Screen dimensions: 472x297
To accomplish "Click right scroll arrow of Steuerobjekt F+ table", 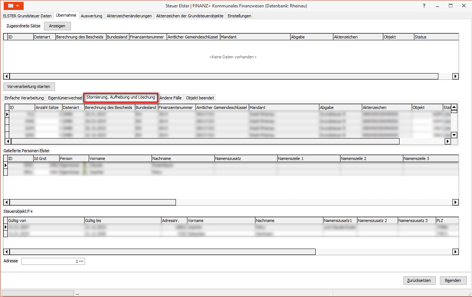I will 455,252.
